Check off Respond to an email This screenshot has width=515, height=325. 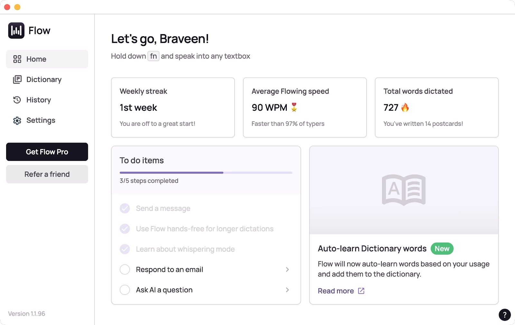tap(125, 269)
